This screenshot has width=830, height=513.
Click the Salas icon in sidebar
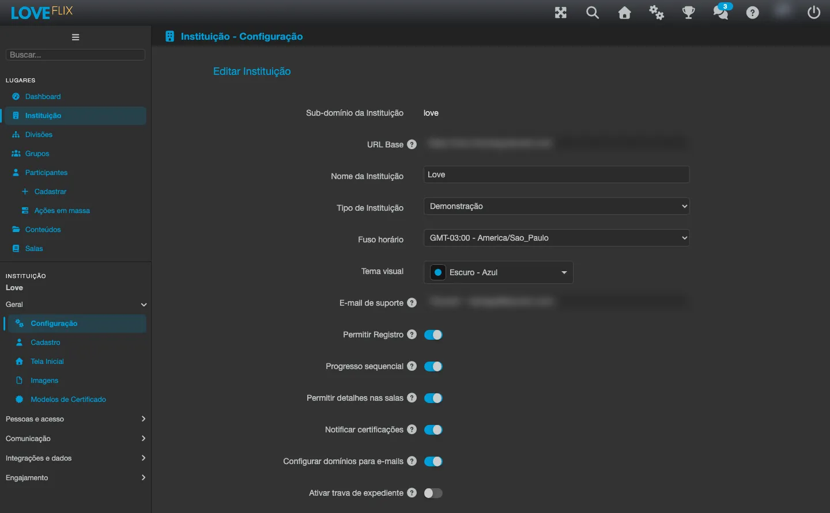[16, 249]
